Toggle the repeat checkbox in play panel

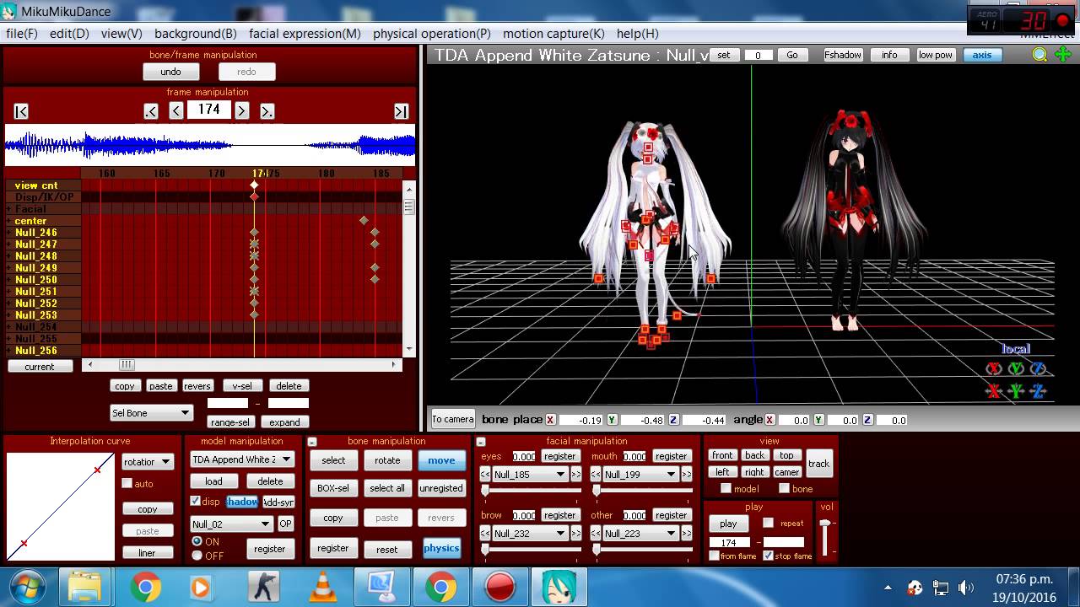[768, 523]
